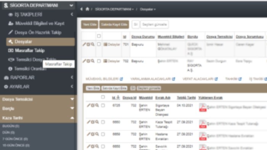Click the magnifier view icon for row 702
This screenshot has height=150, width=267.
[x=93, y=61]
